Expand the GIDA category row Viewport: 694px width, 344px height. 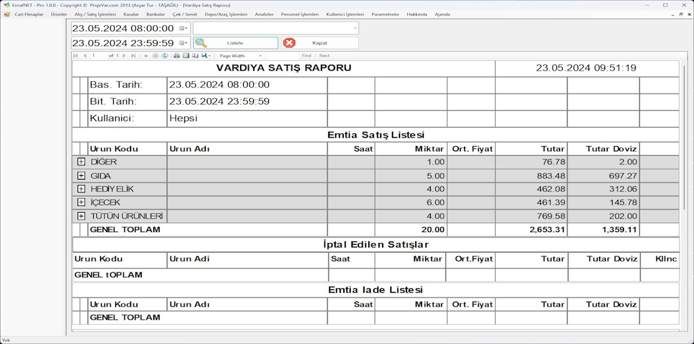point(81,176)
